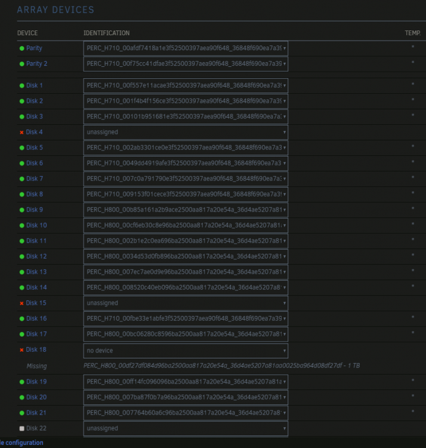Click the grey square icon for Disk 22
The height and width of the screenshot is (448, 426).
[x=21, y=428]
